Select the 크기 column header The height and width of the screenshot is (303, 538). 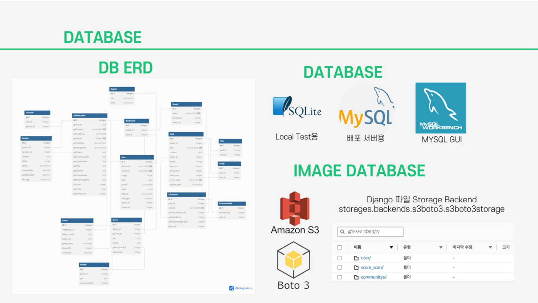coord(506,247)
